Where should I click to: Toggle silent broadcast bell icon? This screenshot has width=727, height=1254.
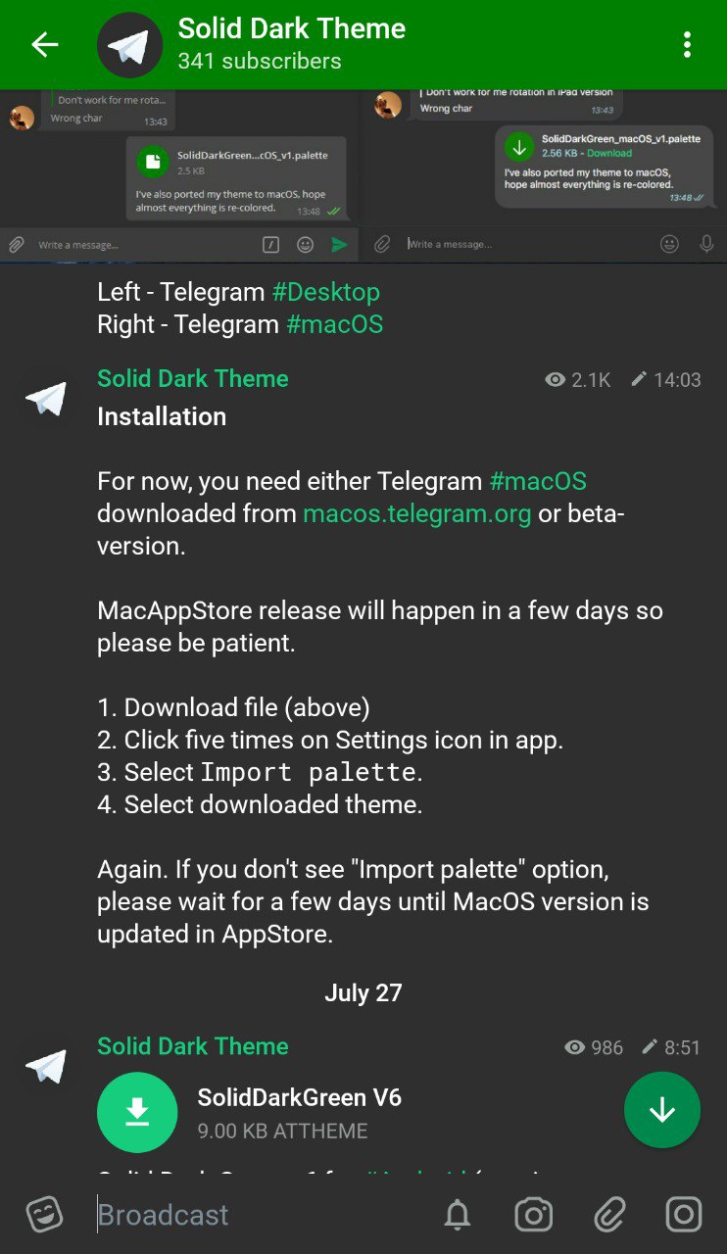point(458,1216)
